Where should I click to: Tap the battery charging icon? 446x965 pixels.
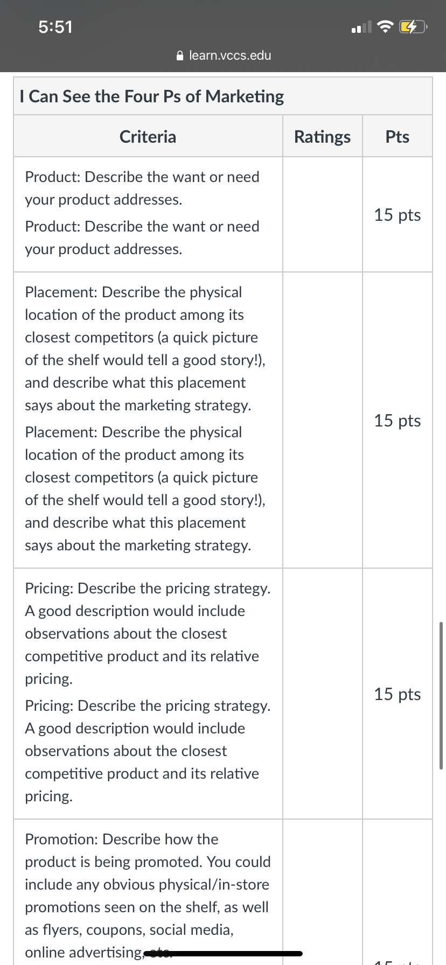413,26
